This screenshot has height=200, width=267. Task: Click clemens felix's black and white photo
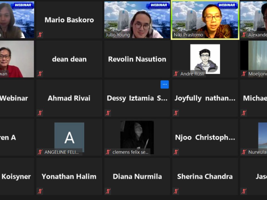coord(137,137)
